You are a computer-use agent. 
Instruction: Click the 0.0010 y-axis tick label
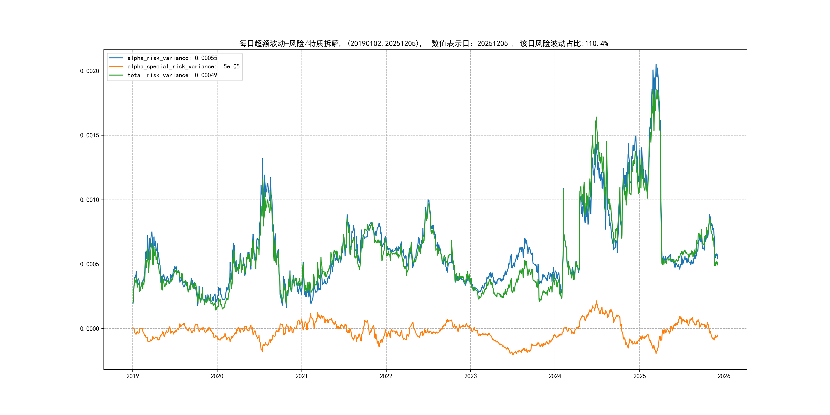point(90,200)
